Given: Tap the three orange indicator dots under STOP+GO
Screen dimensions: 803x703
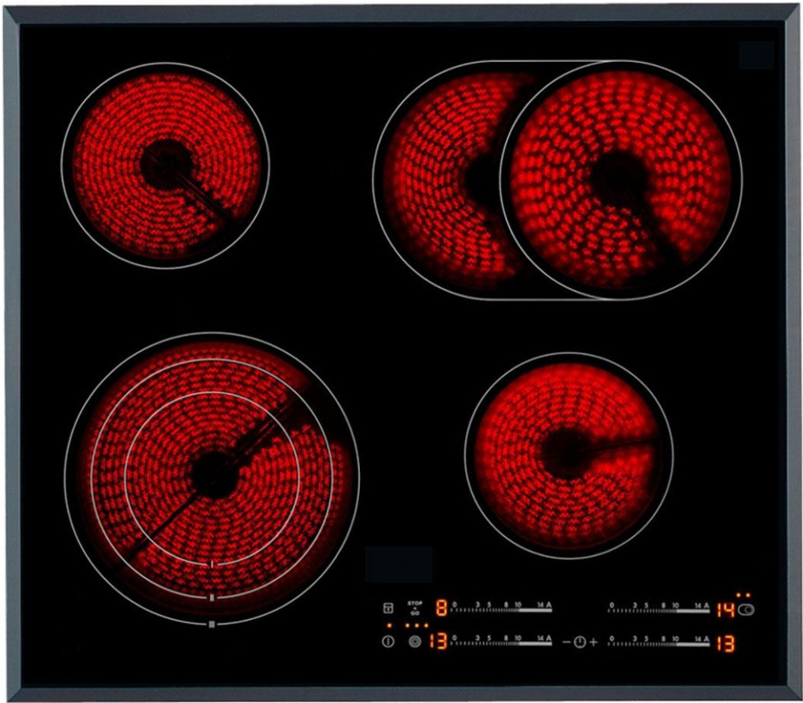Looking at the screenshot, I should (x=416, y=625).
